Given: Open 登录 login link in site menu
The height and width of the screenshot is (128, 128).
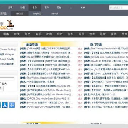Looking at the screenshot, I should pos(113,34).
